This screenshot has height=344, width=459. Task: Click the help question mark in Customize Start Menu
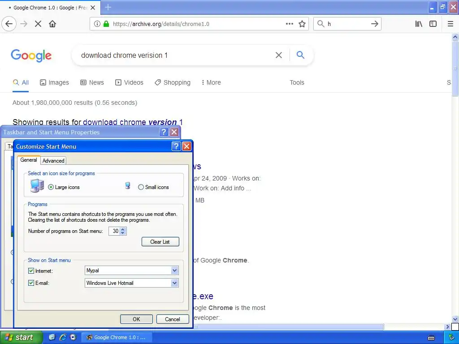(176, 146)
